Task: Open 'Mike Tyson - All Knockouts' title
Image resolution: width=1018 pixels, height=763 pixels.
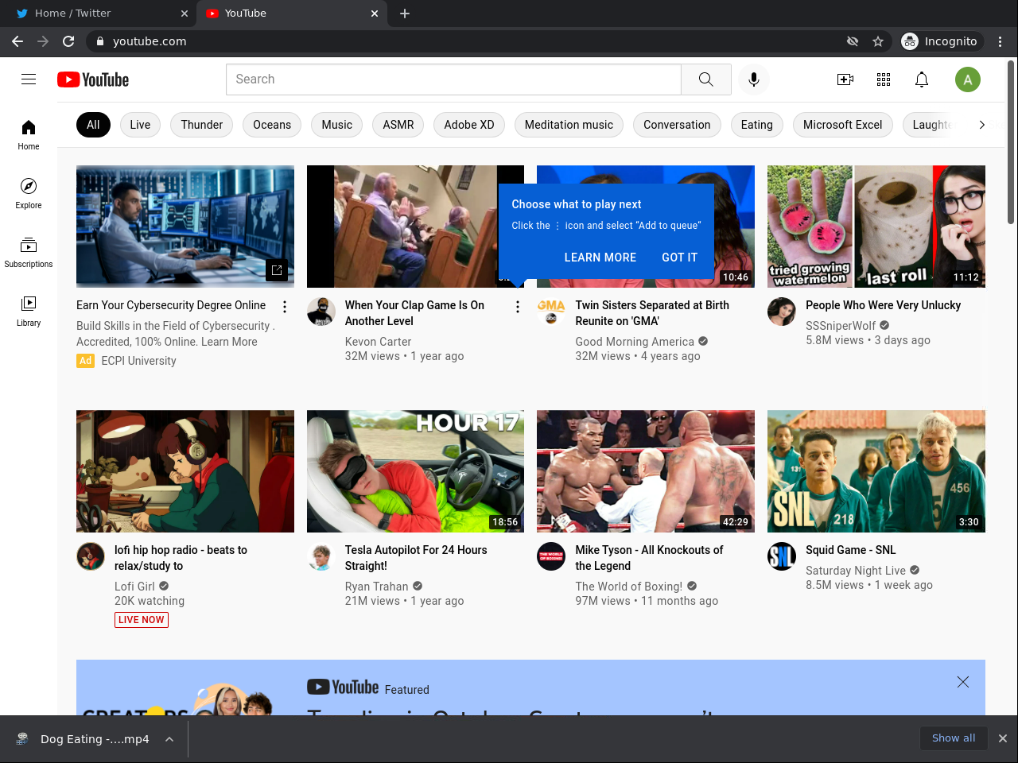Action: (x=649, y=558)
